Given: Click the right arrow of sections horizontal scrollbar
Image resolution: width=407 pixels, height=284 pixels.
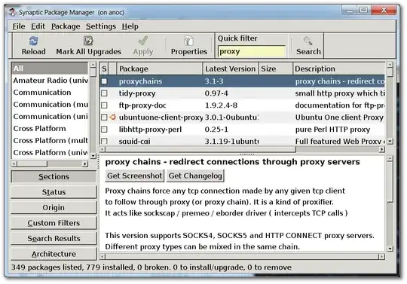Looking at the screenshot, I should pyautogui.click(x=85, y=164).
